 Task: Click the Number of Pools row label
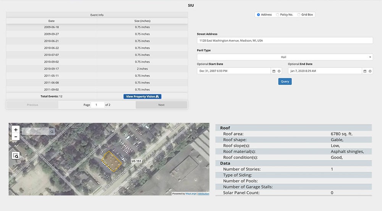pos(240,181)
